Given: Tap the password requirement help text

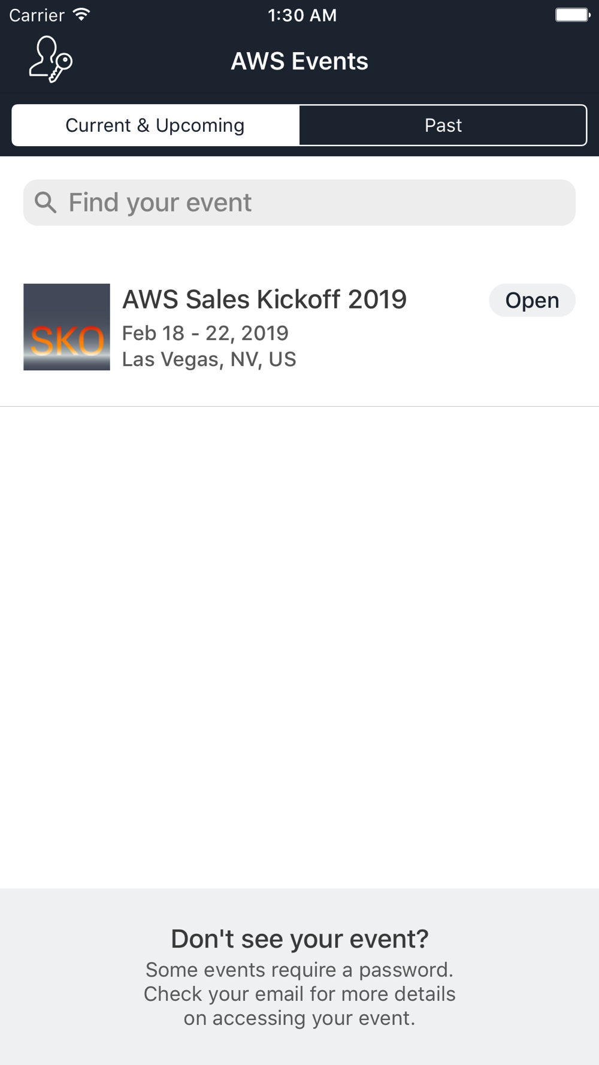Looking at the screenshot, I should [x=299, y=969].
